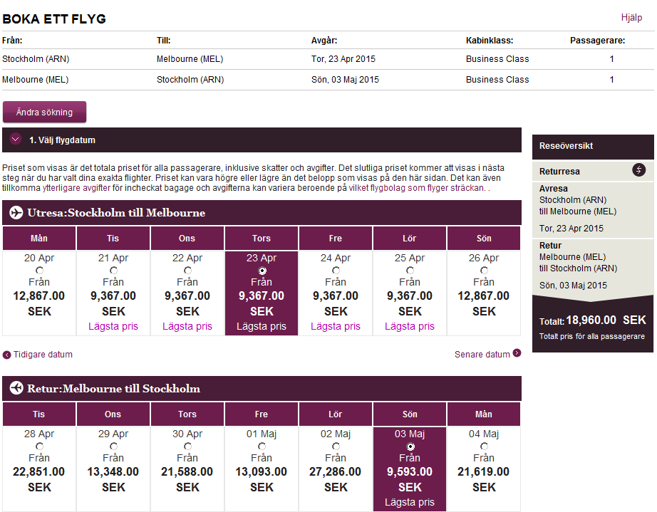This screenshot has width=657, height=512.
Task: Click Lägsta pris under 22 Apr
Action: point(187,326)
